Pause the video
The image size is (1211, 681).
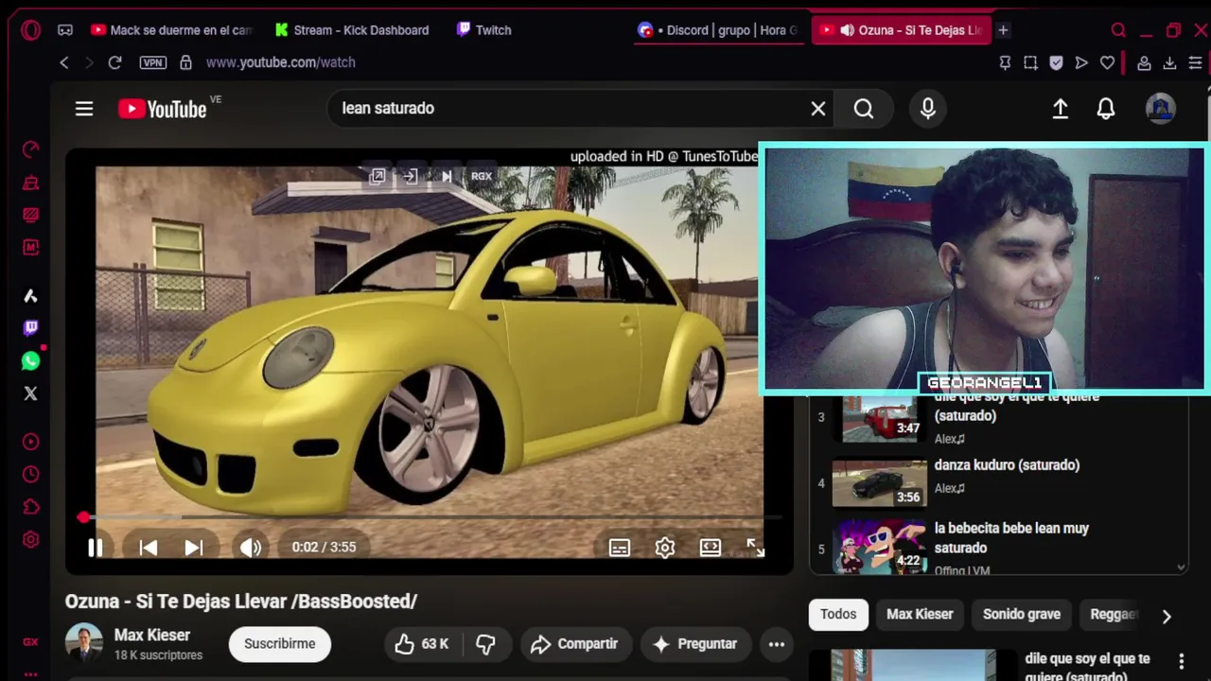(x=96, y=548)
